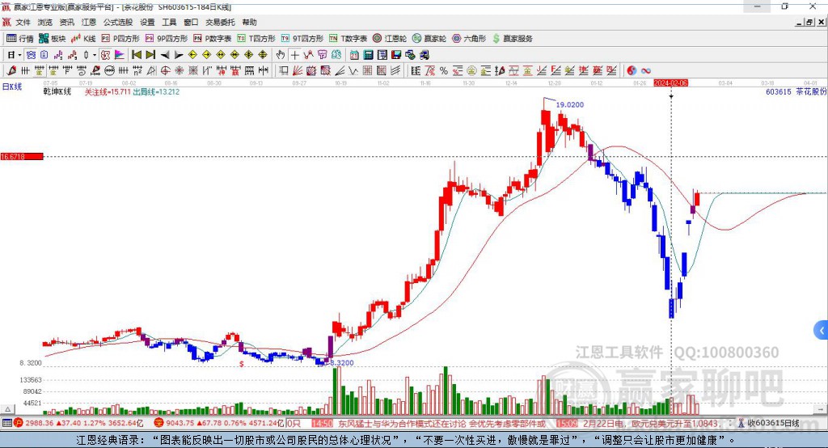Open 赢家服务 service with dollar icon

(x=512, y=39)
